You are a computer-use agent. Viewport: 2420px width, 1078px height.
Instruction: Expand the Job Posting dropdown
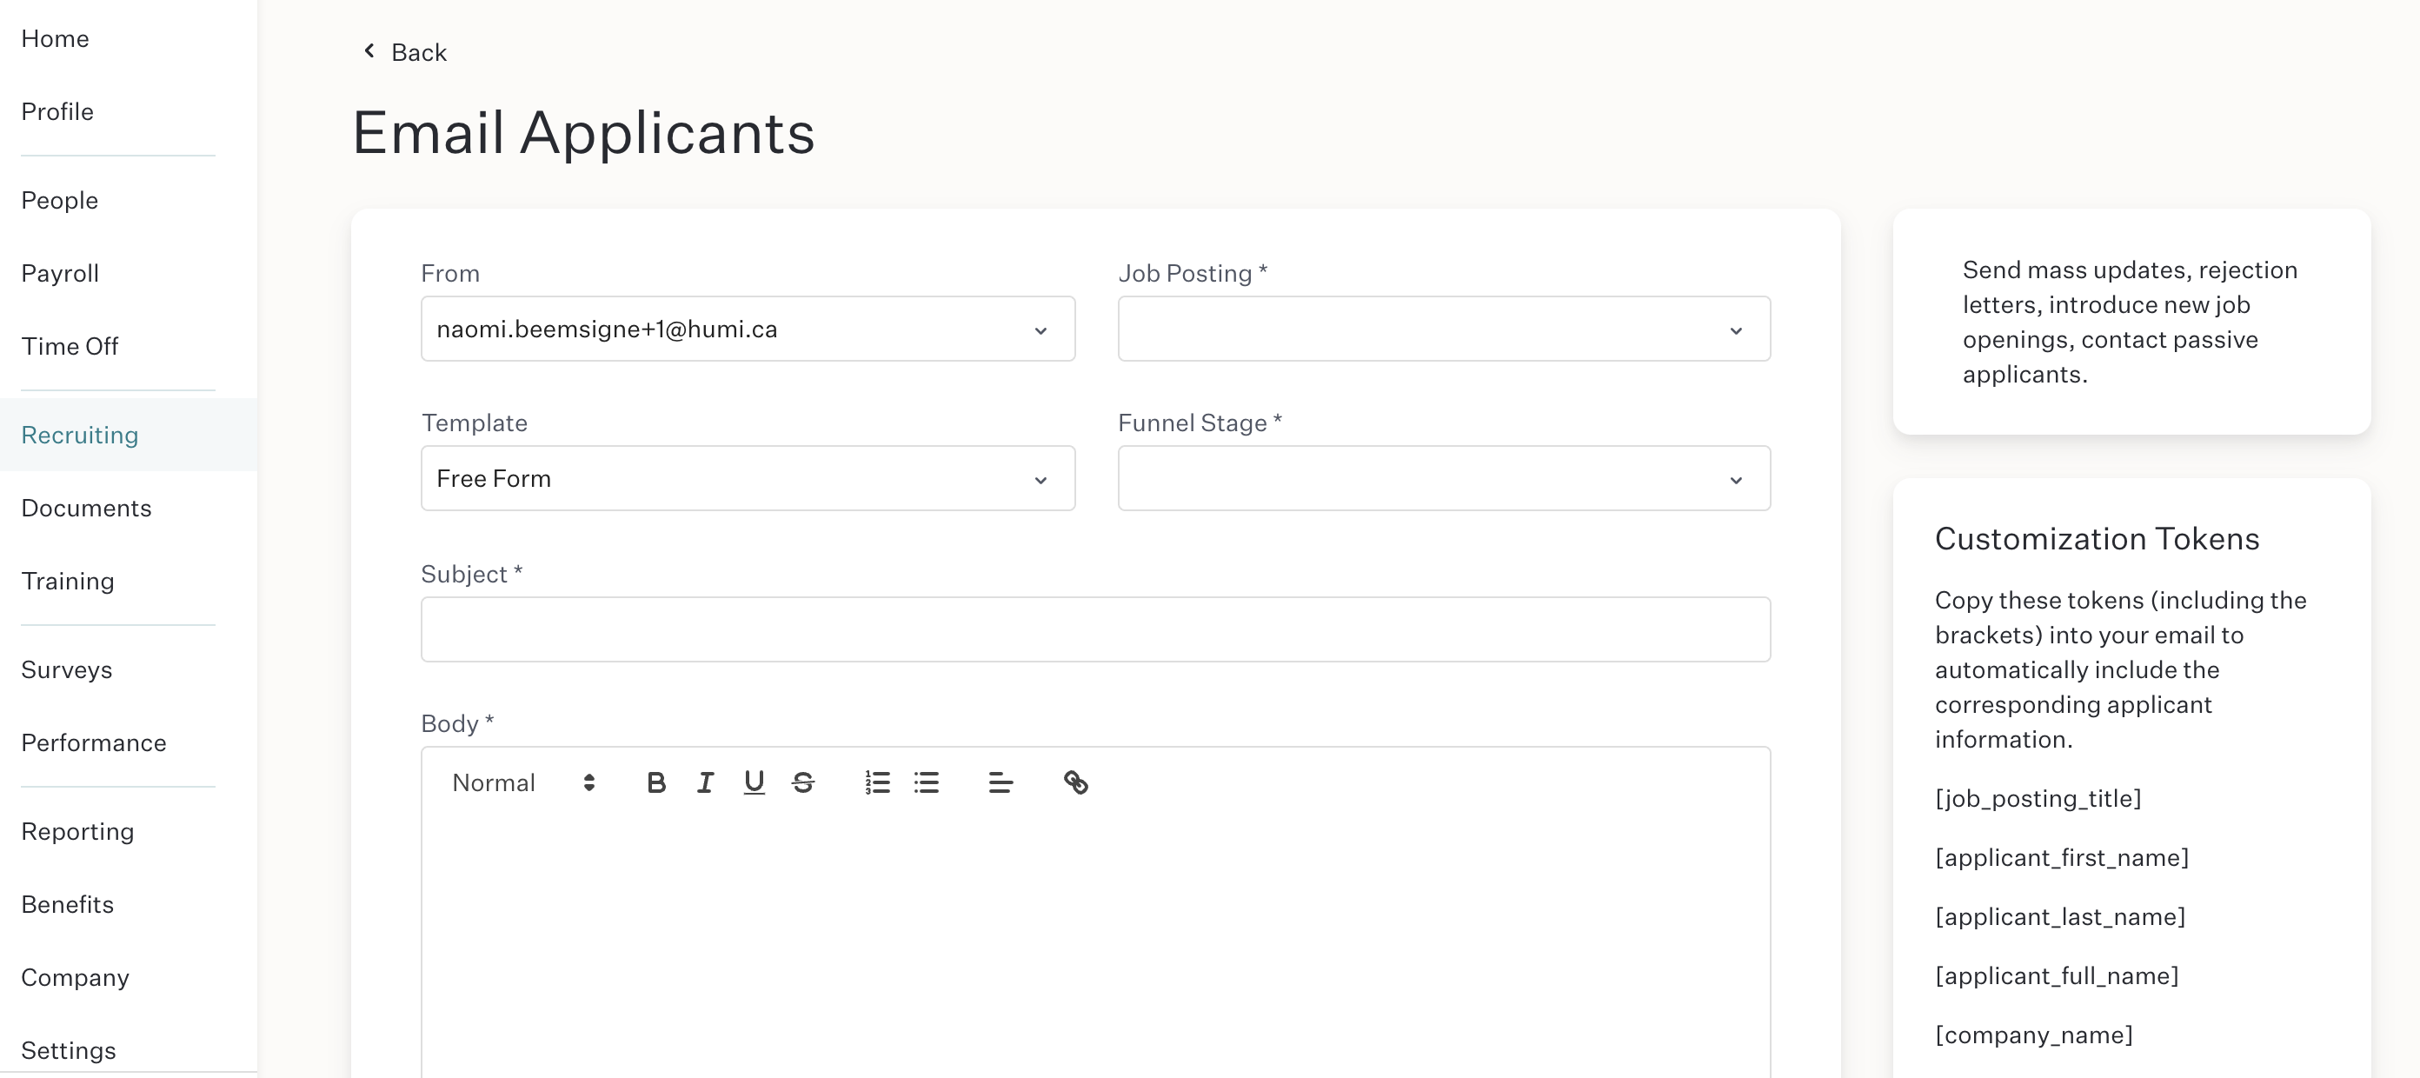1444,329
